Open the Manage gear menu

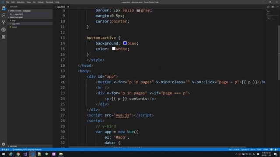[3, 144]
